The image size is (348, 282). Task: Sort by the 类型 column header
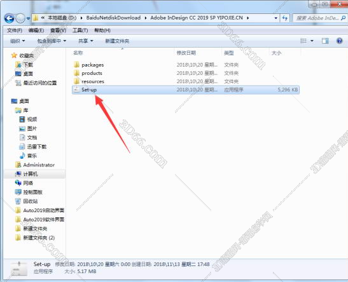[x=229, y=53]
